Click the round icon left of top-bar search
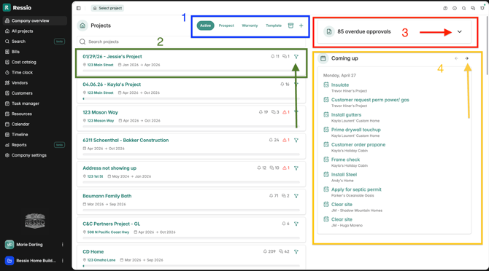Viewport: 489px width, 271px height. (x=455, y=8)
